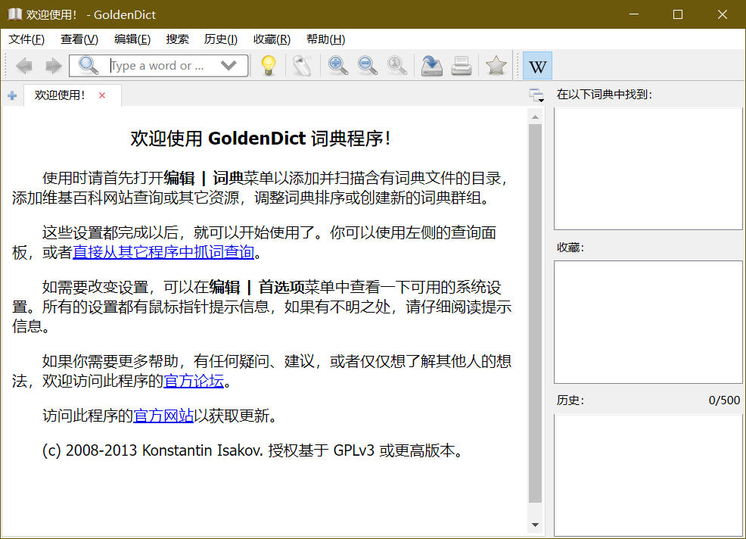Open the tab list dropdown beside the tab bar
The image size is (746, 539).
536,95
